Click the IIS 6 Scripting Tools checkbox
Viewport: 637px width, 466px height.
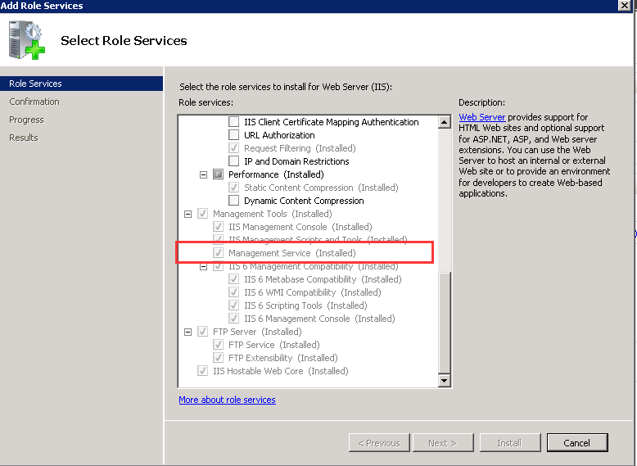233,305
